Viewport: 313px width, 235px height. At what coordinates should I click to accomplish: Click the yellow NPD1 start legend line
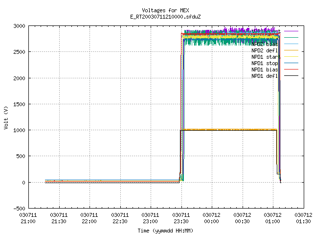coord(291,57)
